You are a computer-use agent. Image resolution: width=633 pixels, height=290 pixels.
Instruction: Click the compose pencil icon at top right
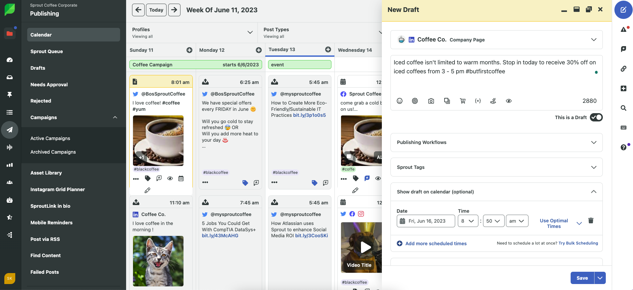coord(623,10)
